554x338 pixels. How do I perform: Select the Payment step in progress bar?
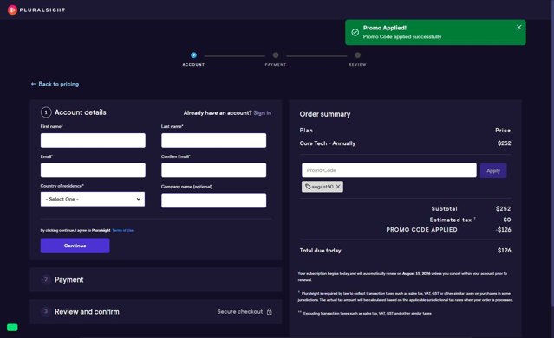tap(276, 55)
